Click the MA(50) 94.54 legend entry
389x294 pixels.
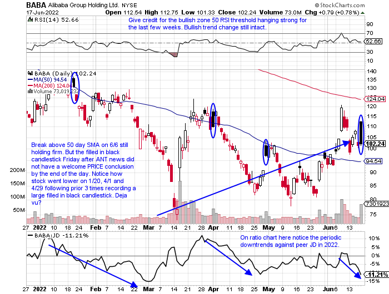pyautogui.click(x=47, y=80)
